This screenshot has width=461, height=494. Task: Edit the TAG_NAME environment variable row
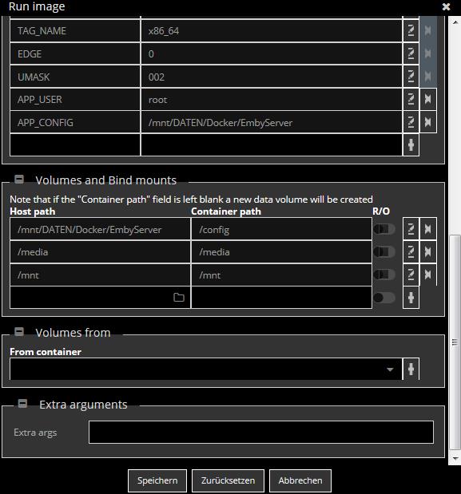pyautogui.click(x=411, y=31)
